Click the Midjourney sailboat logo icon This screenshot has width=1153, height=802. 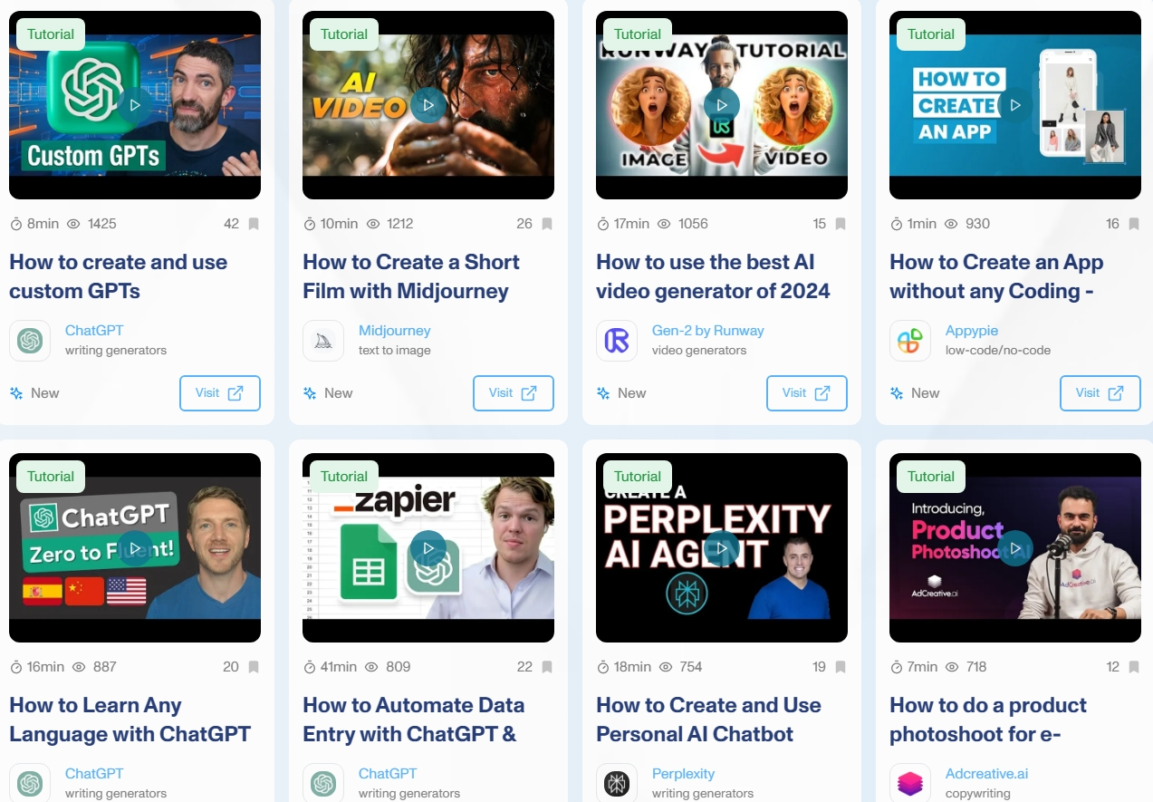click(323, 341)
